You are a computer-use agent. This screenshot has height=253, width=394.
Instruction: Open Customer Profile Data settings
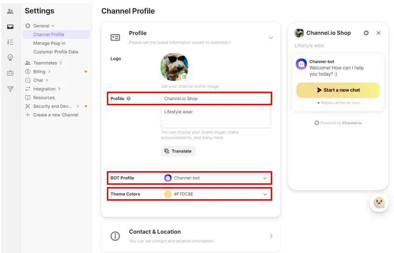pos(56,52)
